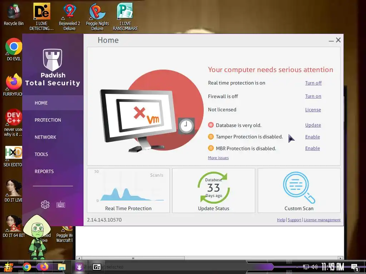Click the MBR Protection warning icon
The width and height of the screenshot is (366, 274).
[211, 148]
